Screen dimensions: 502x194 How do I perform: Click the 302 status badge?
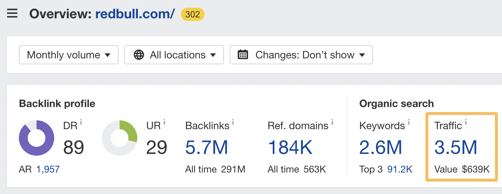pyautogui.click(x=192, y=14)
